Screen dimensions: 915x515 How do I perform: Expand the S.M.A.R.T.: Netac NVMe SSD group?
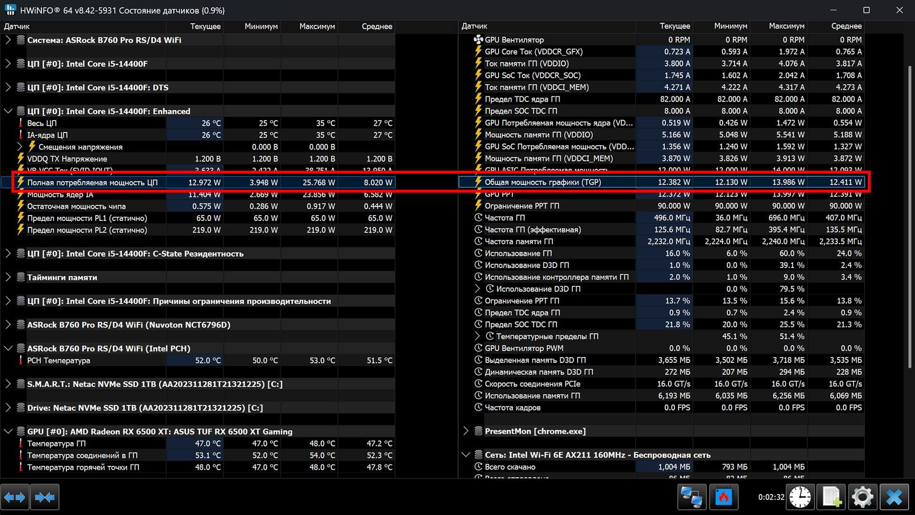[x=8, y=384]
